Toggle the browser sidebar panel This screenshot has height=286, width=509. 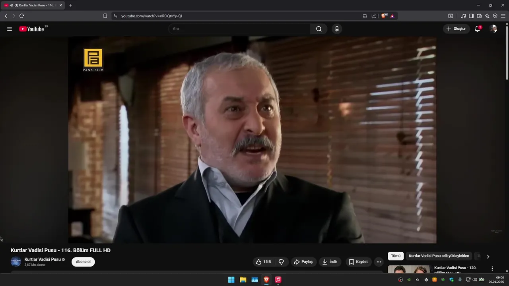(x=471, y=16)
